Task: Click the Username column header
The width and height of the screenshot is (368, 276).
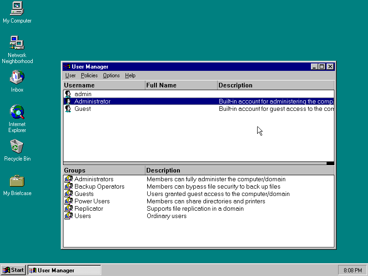Action: coord(104,85)
